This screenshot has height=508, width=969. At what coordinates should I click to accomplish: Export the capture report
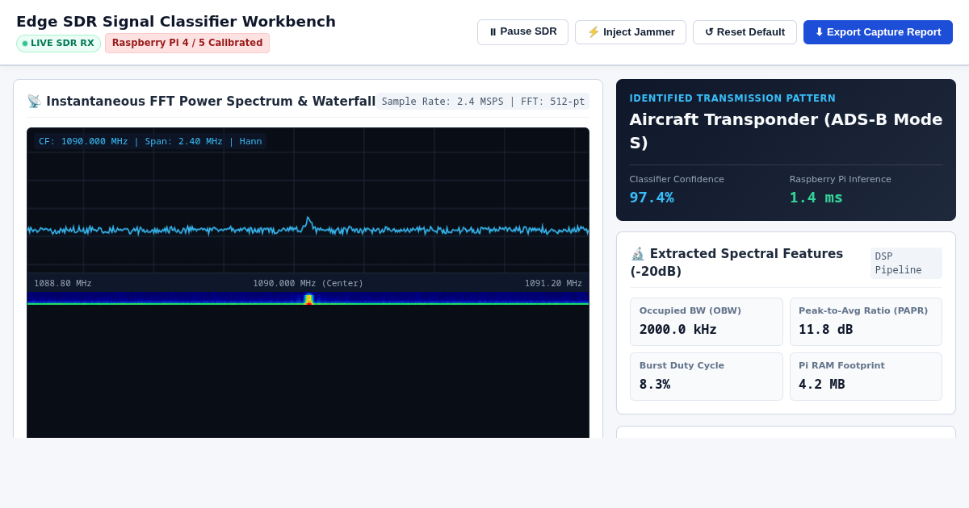878,32
